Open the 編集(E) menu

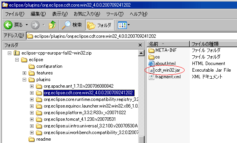click(x=38, y=14)
